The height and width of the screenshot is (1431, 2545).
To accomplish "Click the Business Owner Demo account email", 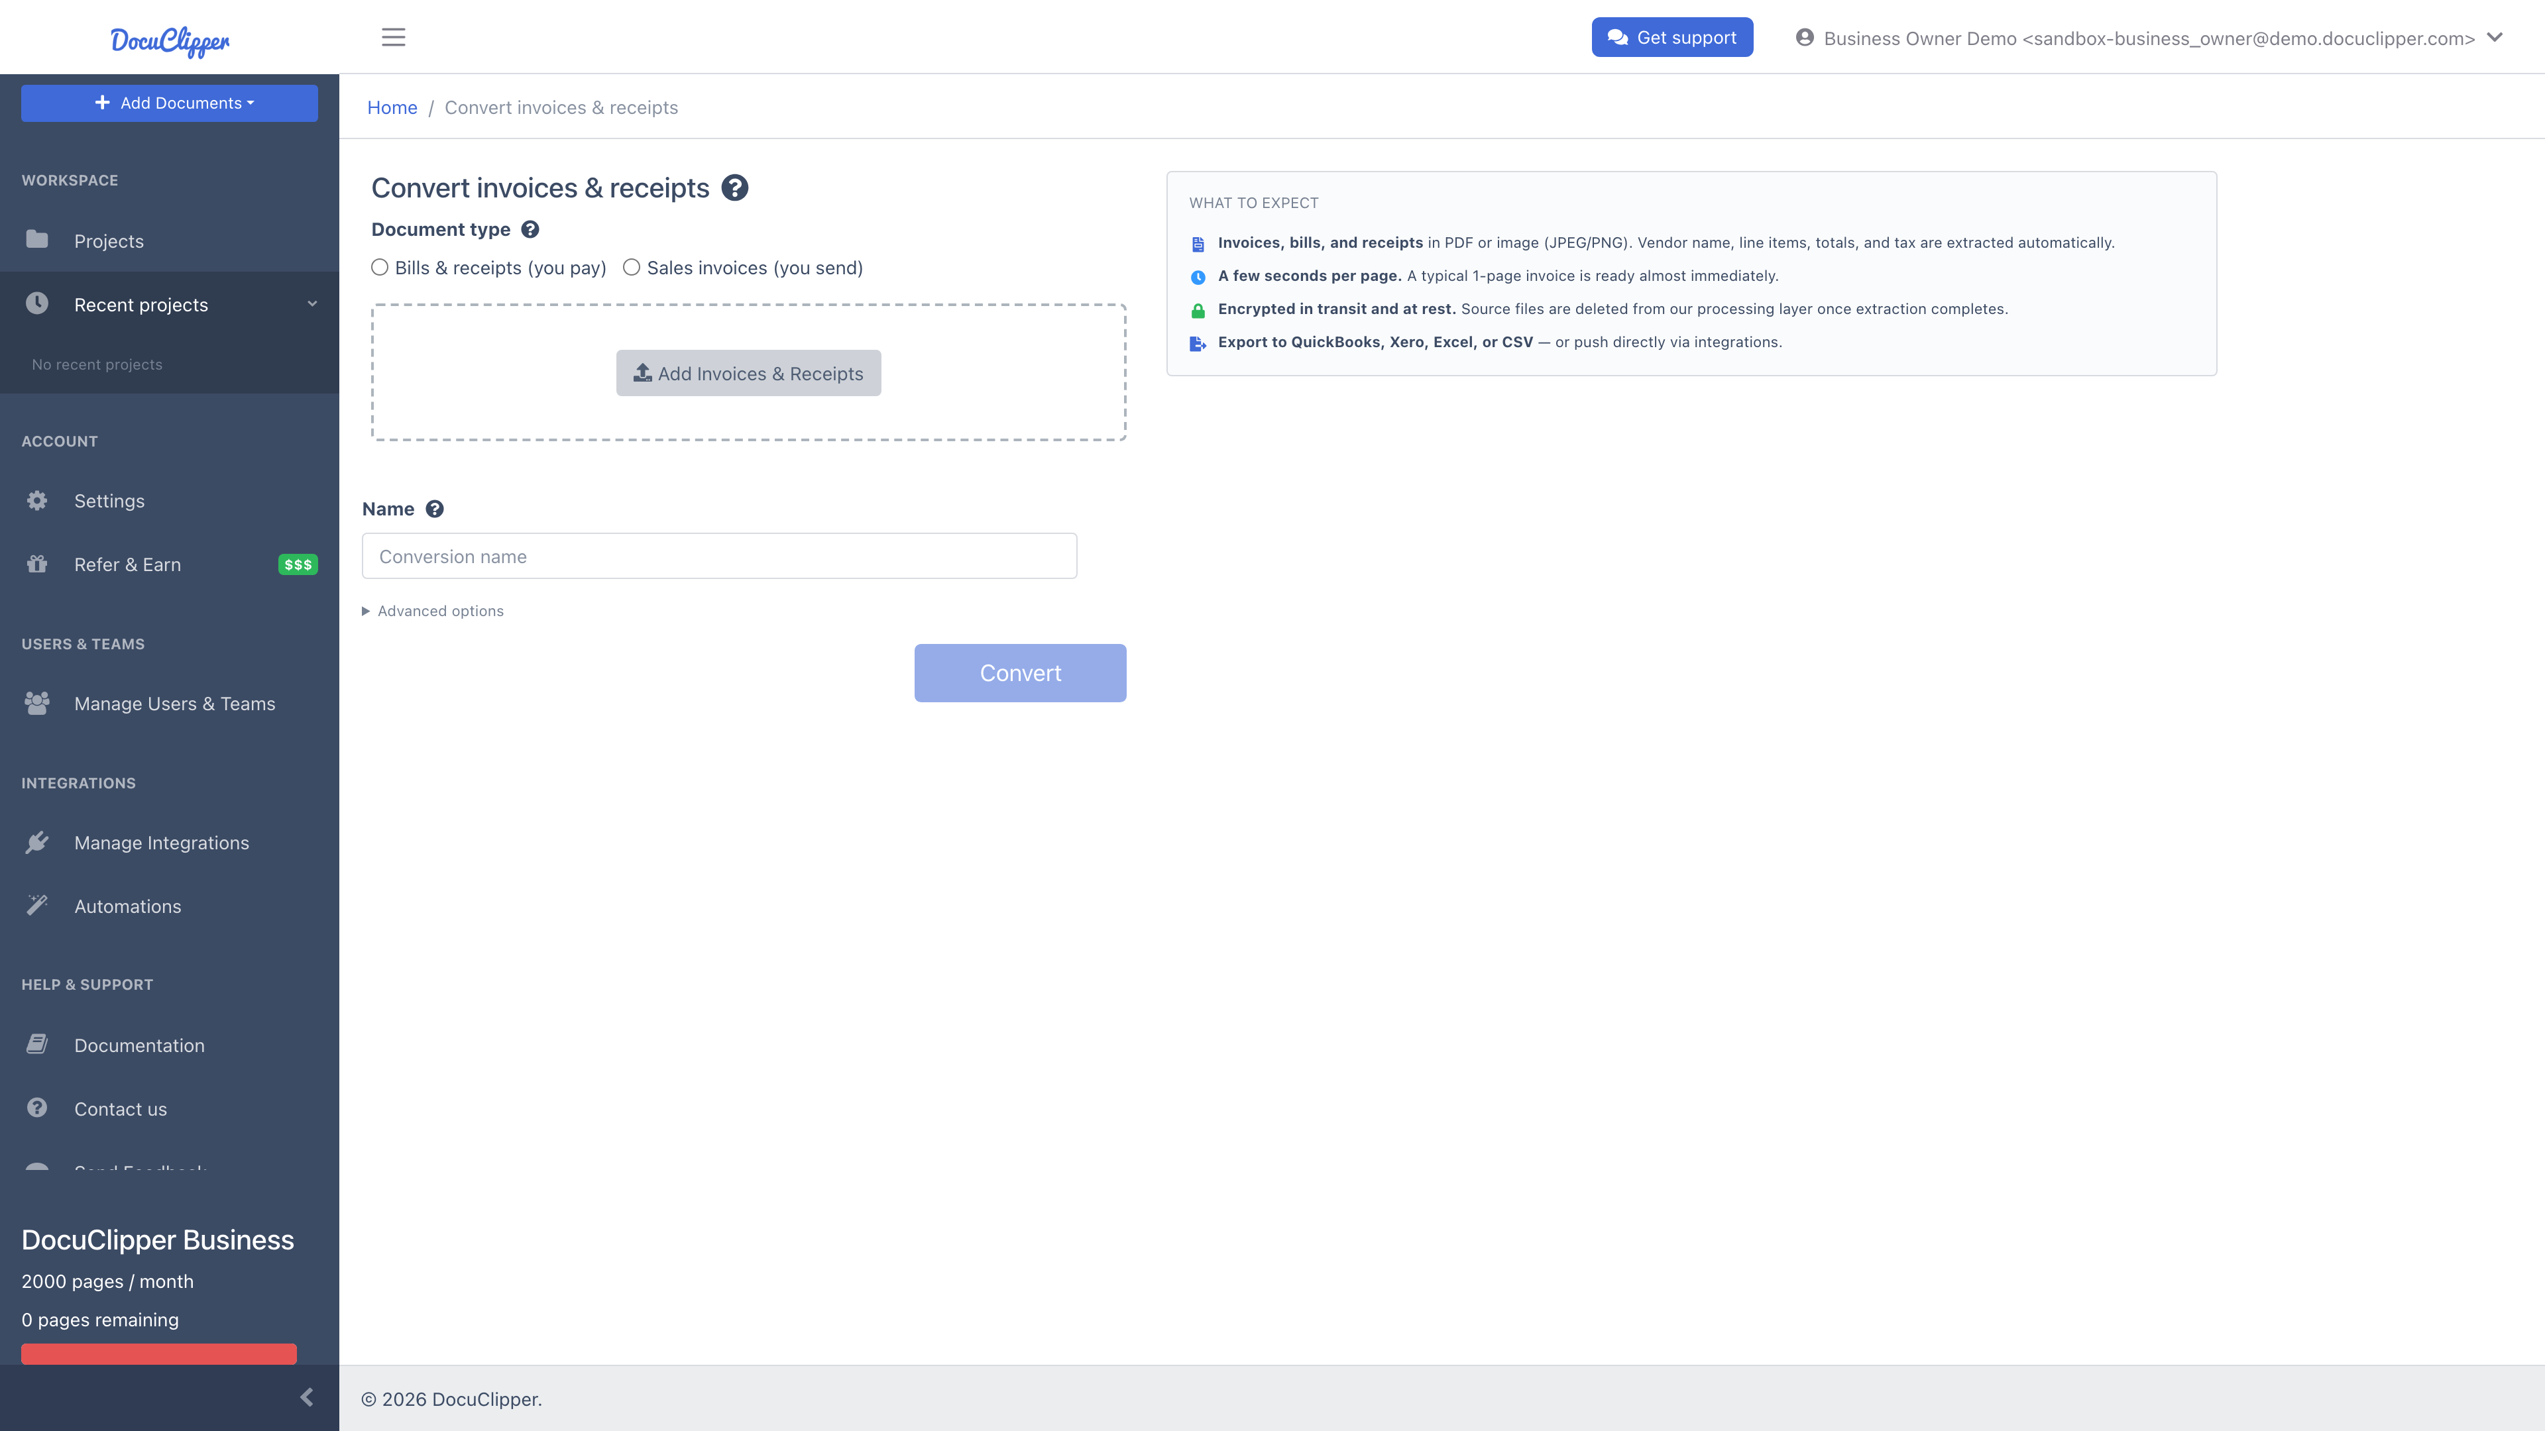I will coord(2149,38).
